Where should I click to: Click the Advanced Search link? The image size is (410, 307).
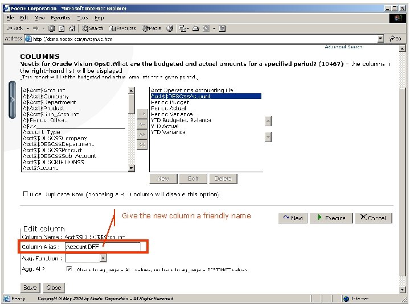pyautogui.click(x=343, y=47)
